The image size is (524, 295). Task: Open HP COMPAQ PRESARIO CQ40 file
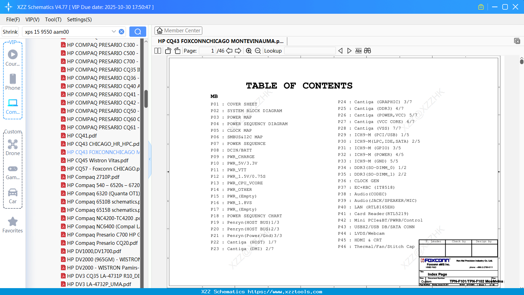pyautogui.click(x=100, y=86)
